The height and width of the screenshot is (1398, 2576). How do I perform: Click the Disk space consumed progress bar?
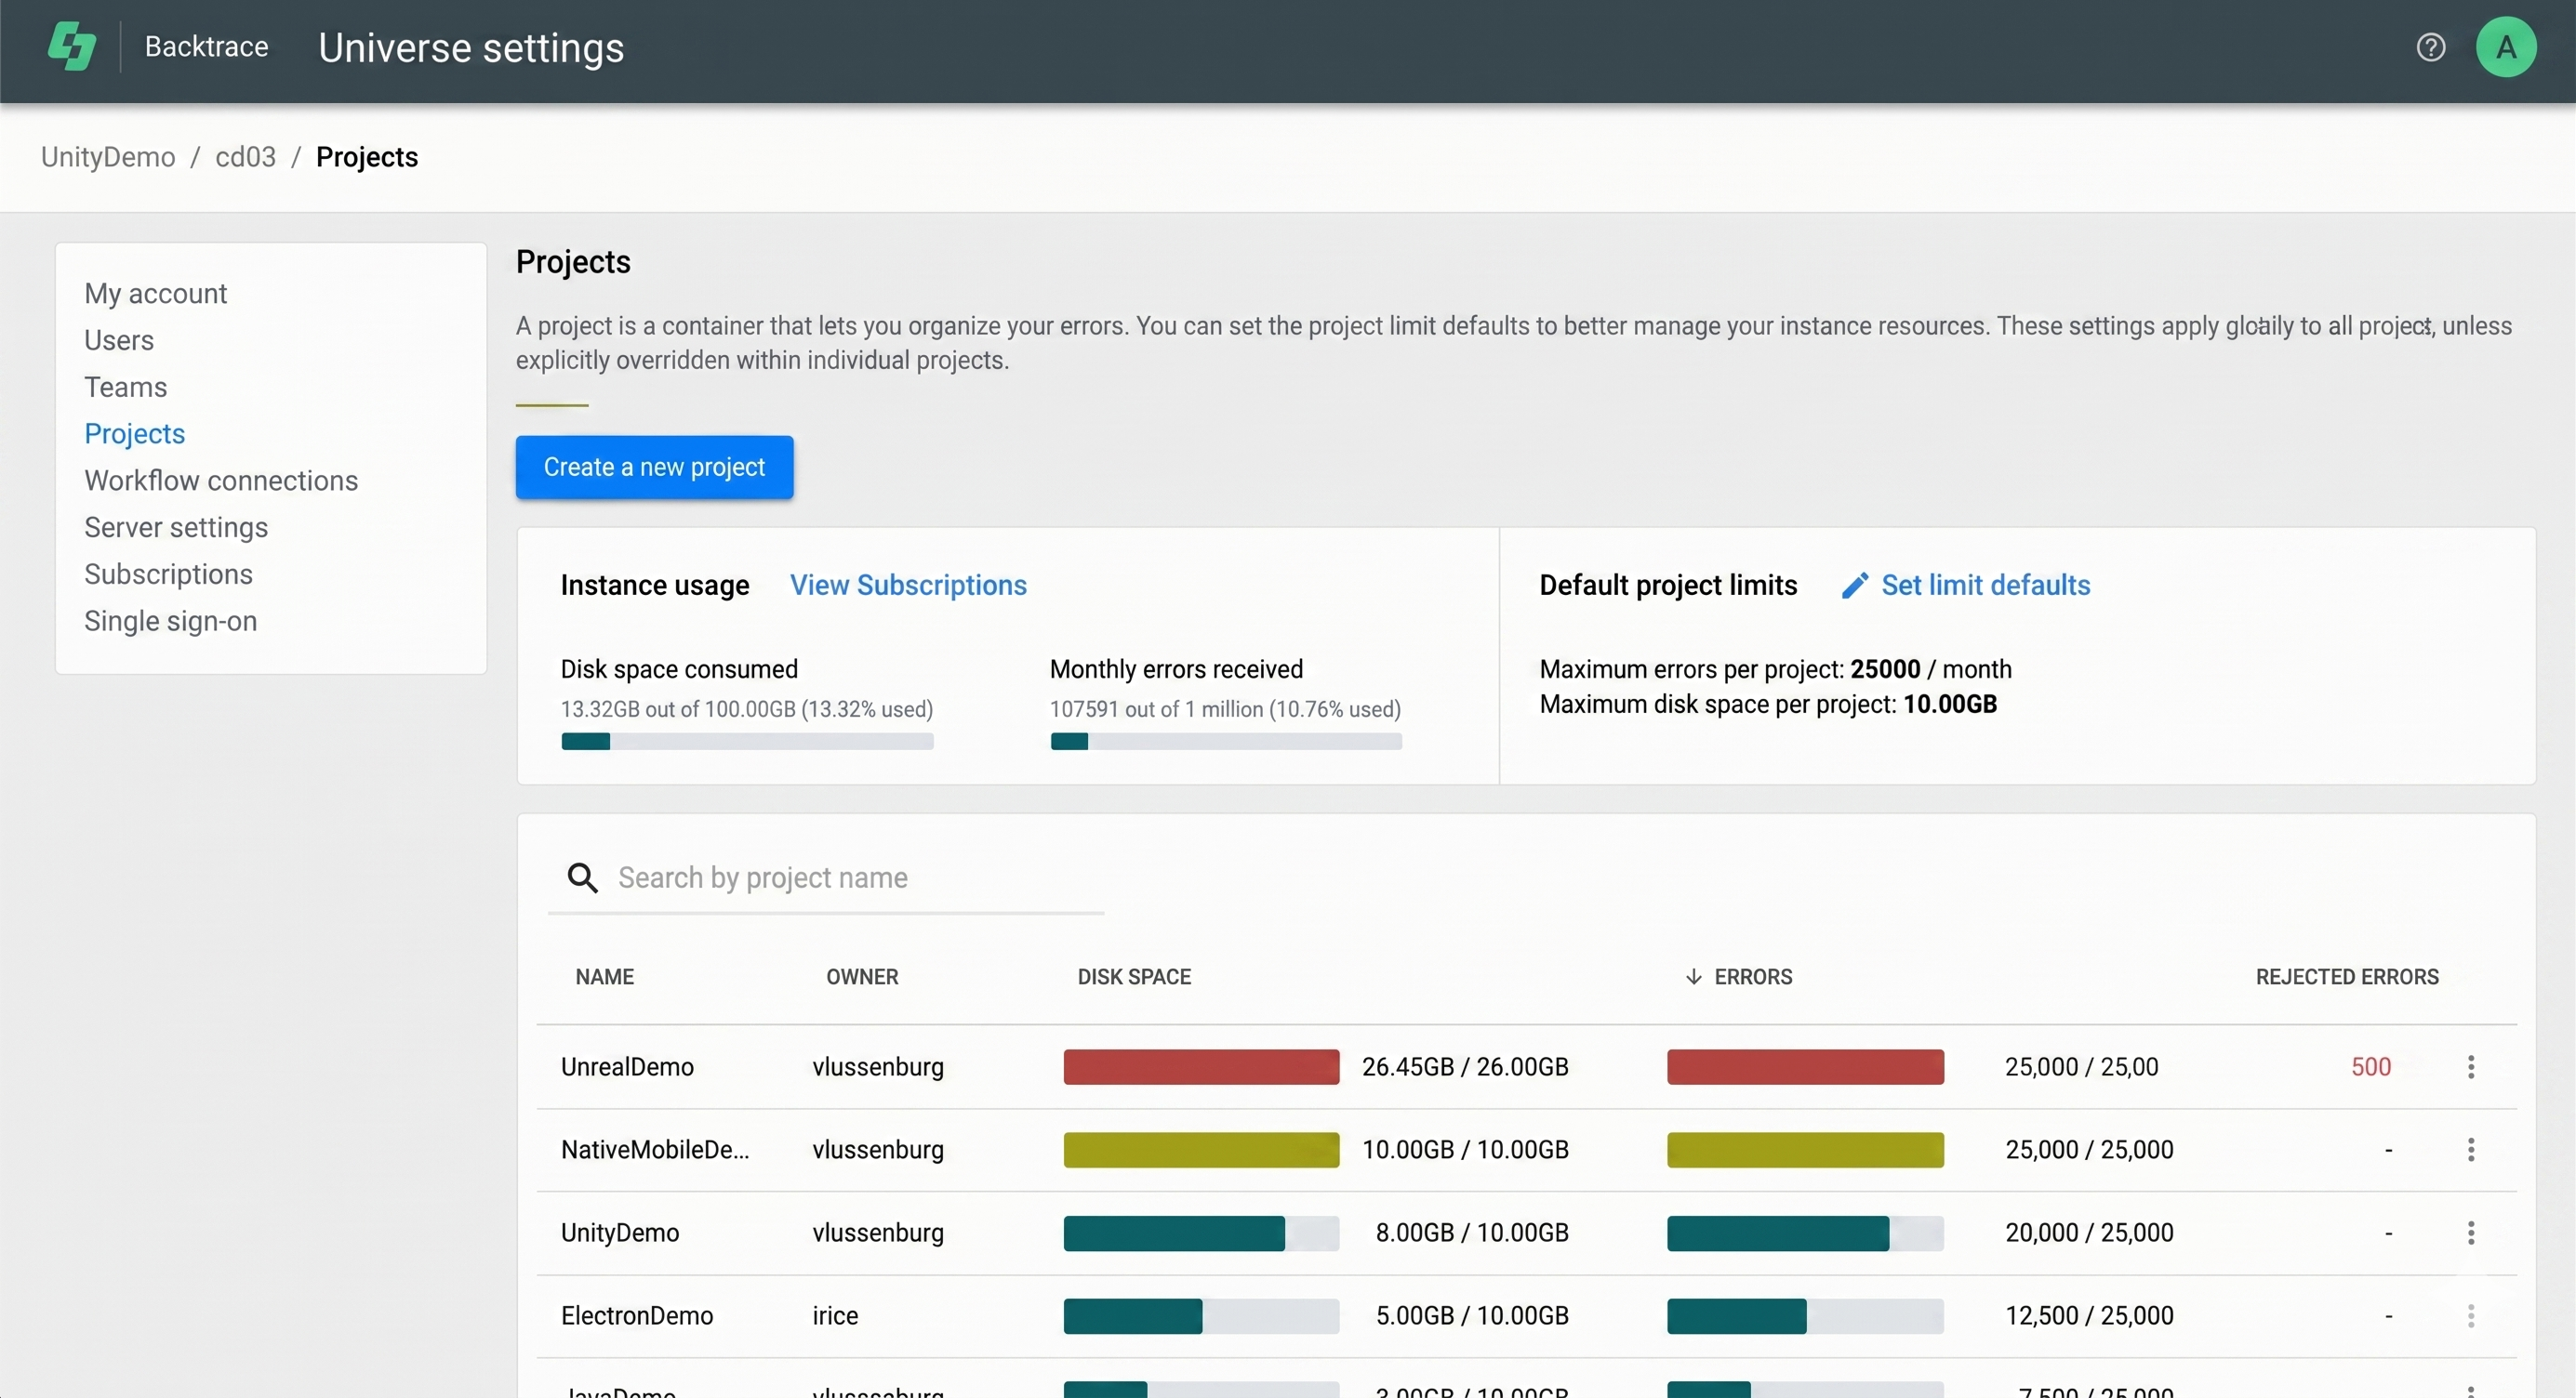point(747,742)
